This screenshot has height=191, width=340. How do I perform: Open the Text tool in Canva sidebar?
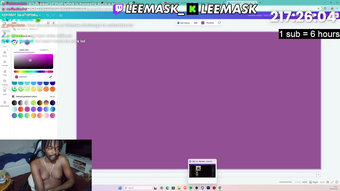(x=5, y=44)
